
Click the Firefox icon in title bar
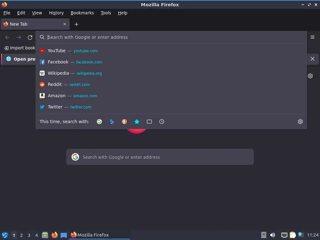(4, 4)
